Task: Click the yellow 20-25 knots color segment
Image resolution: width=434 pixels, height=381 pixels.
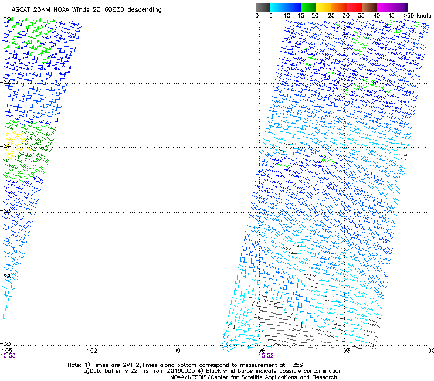Action: pos(324,7)
